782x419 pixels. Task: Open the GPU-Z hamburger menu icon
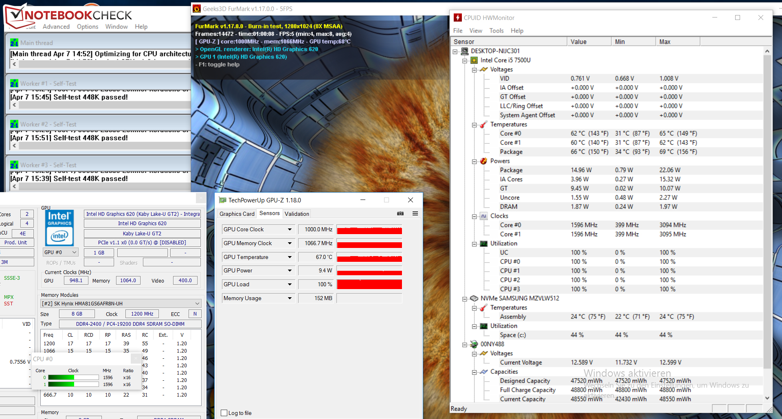tap(415, 213)
